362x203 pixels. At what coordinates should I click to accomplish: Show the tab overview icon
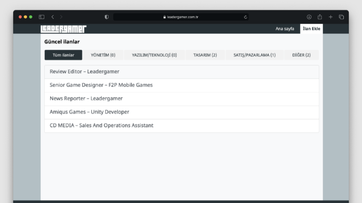point(341,17)
